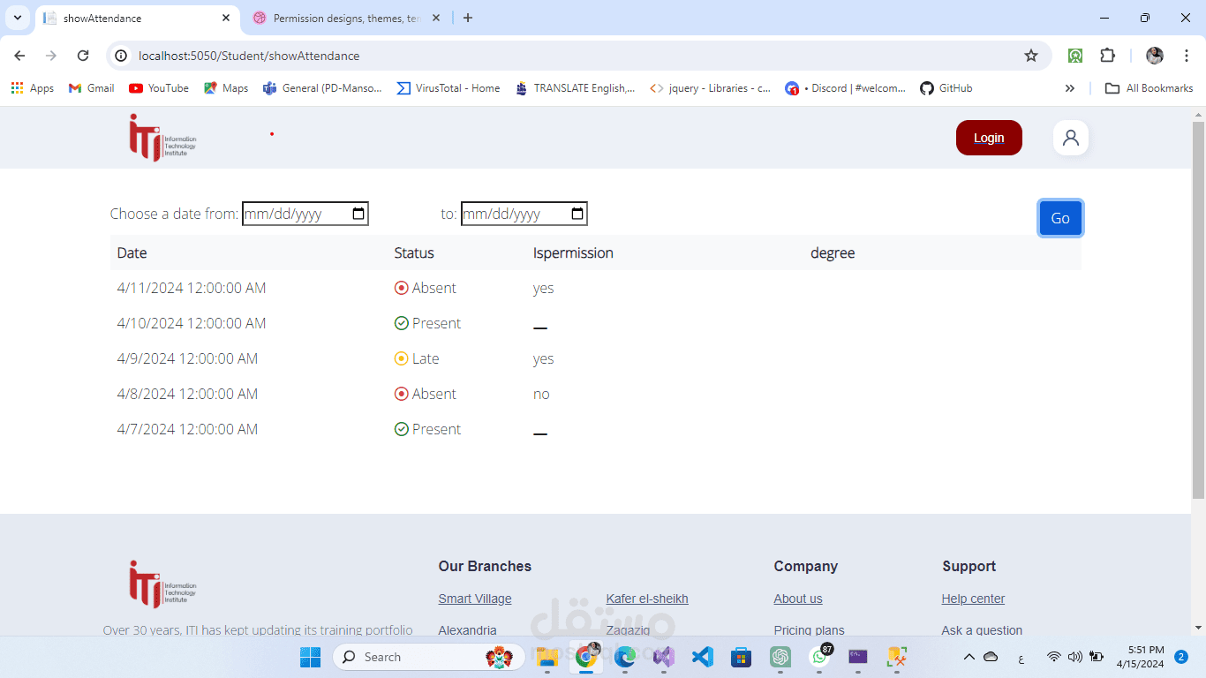This screenshot has height=678, width=1206.
Task: Open the calendar picker for the from date
Action: [x=358, y=214]
